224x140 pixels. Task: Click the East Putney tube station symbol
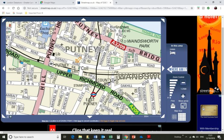pos(93,94)
